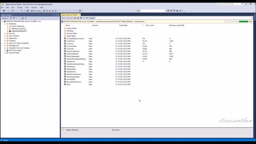Sort by Data Space Used (KB) column header
Viewport: 256px width, 144px height.
(x=176, y=26)
